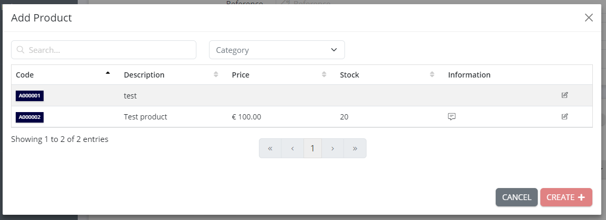The image size is (606, 220).
Task: Click the CREATE + button
Action: click(x=566, y=197)
